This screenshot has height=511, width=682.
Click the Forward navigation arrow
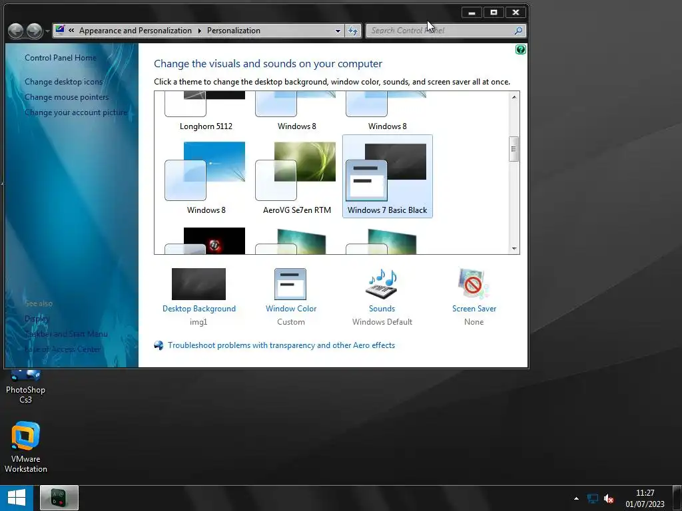pyautogui.click(x=35, y=31)
